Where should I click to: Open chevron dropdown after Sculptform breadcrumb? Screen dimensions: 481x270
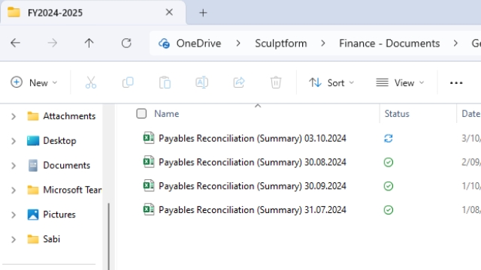tap(322, 43)
